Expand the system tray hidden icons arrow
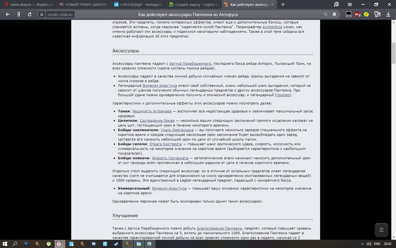The width and height of the screenshot is (396, 248). click(362, 244)
